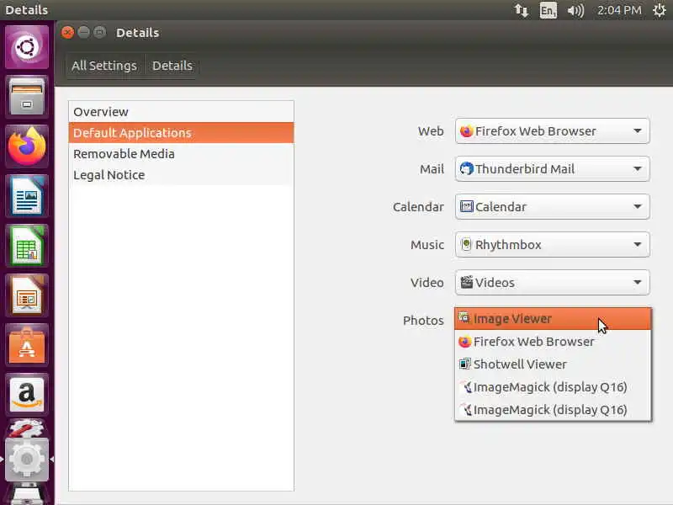Open the Video default application dropdown
The height and width of the screenshot is (505, 673).
(x=553, y=282)
